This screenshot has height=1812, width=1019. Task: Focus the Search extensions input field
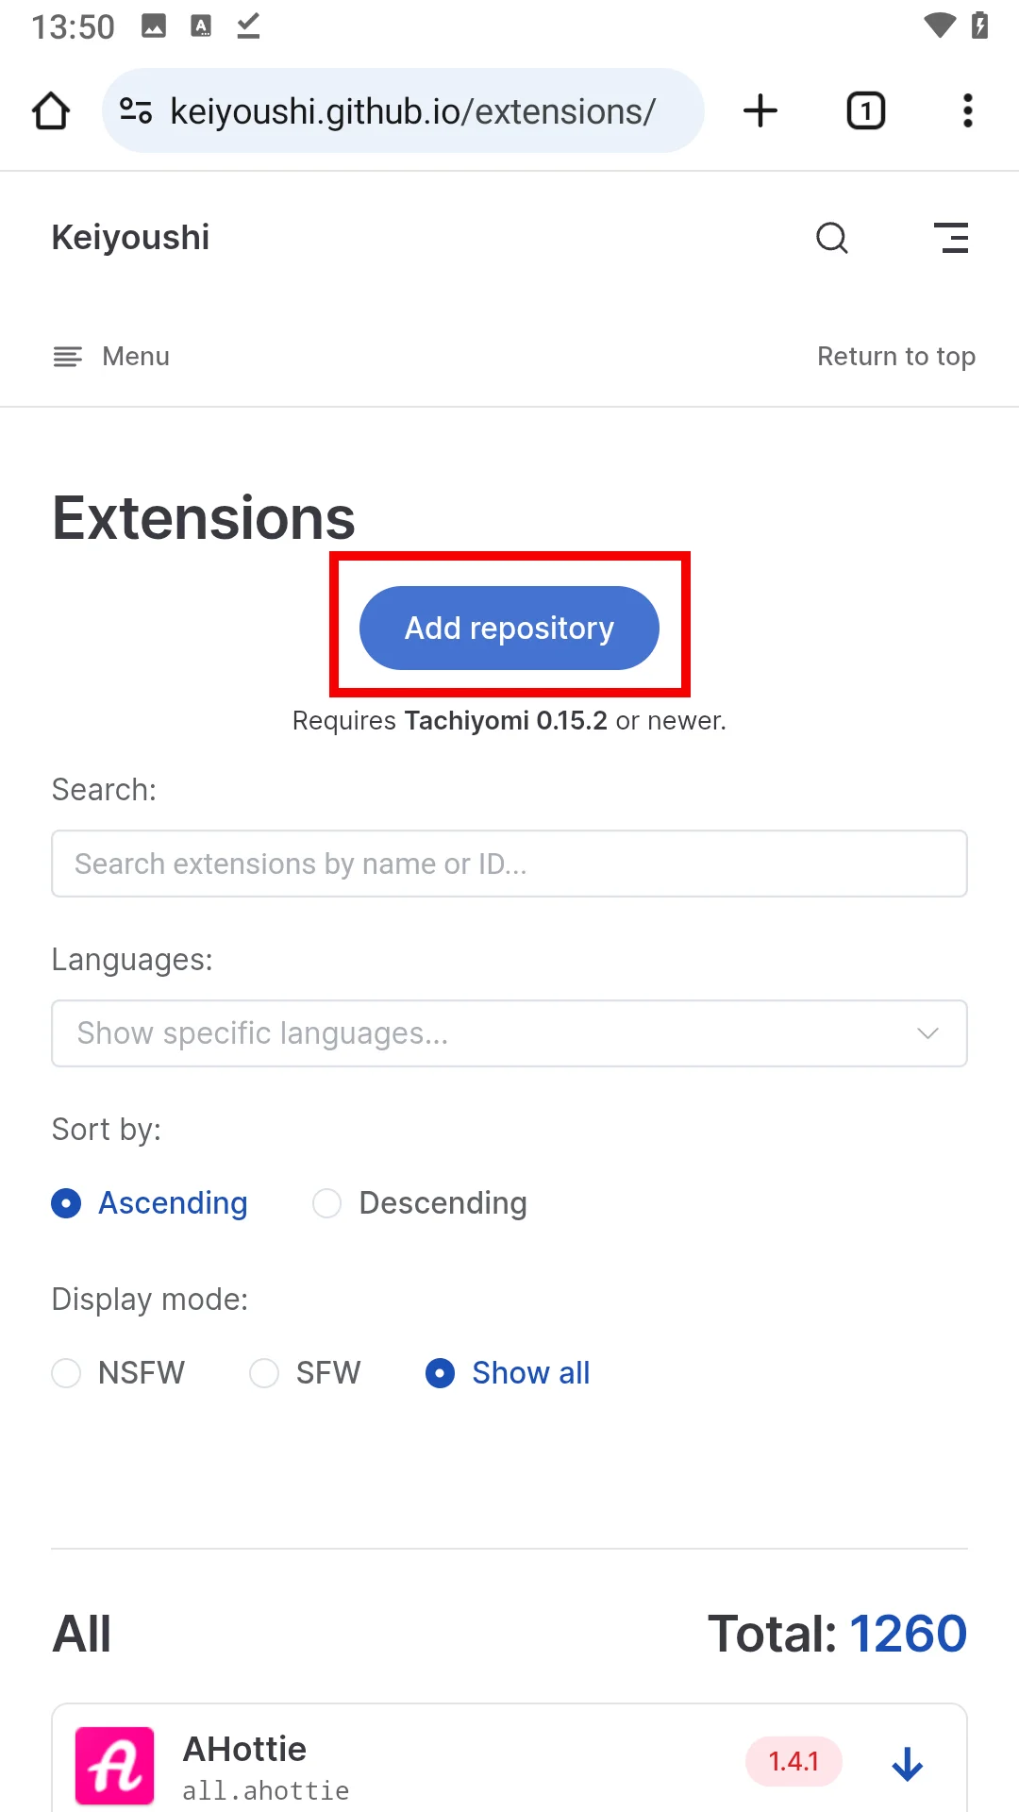(509, 864)
